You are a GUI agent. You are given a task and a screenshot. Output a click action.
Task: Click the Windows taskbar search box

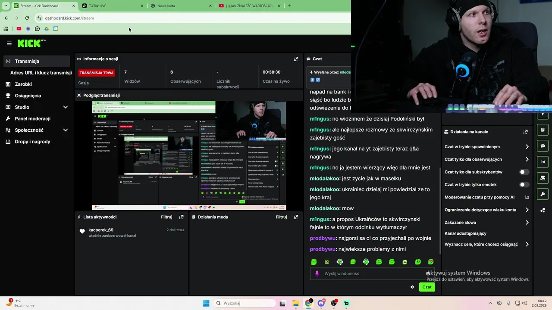(244, 303)
